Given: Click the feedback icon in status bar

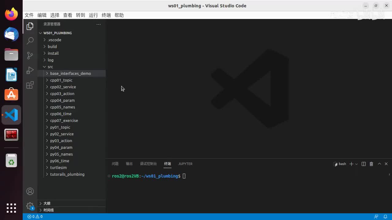Looking at the screenshot, I should tap(376, 217).
